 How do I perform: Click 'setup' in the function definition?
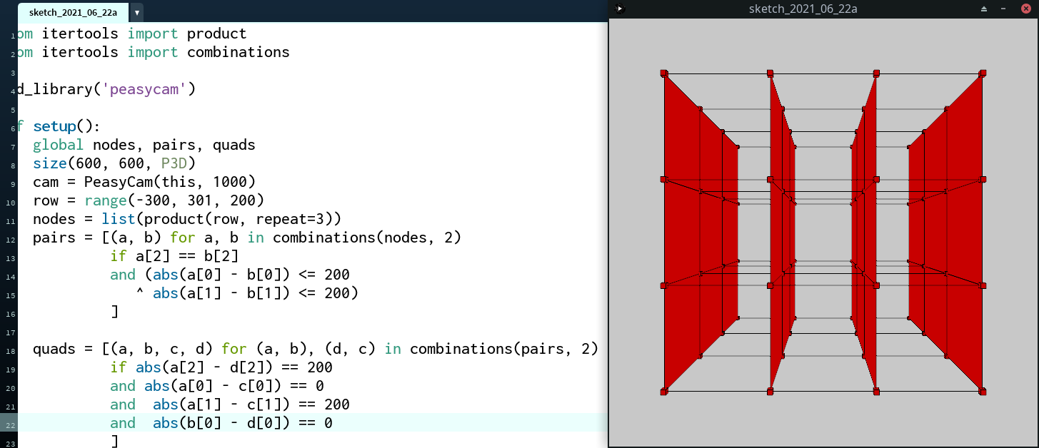click(54, 126)
